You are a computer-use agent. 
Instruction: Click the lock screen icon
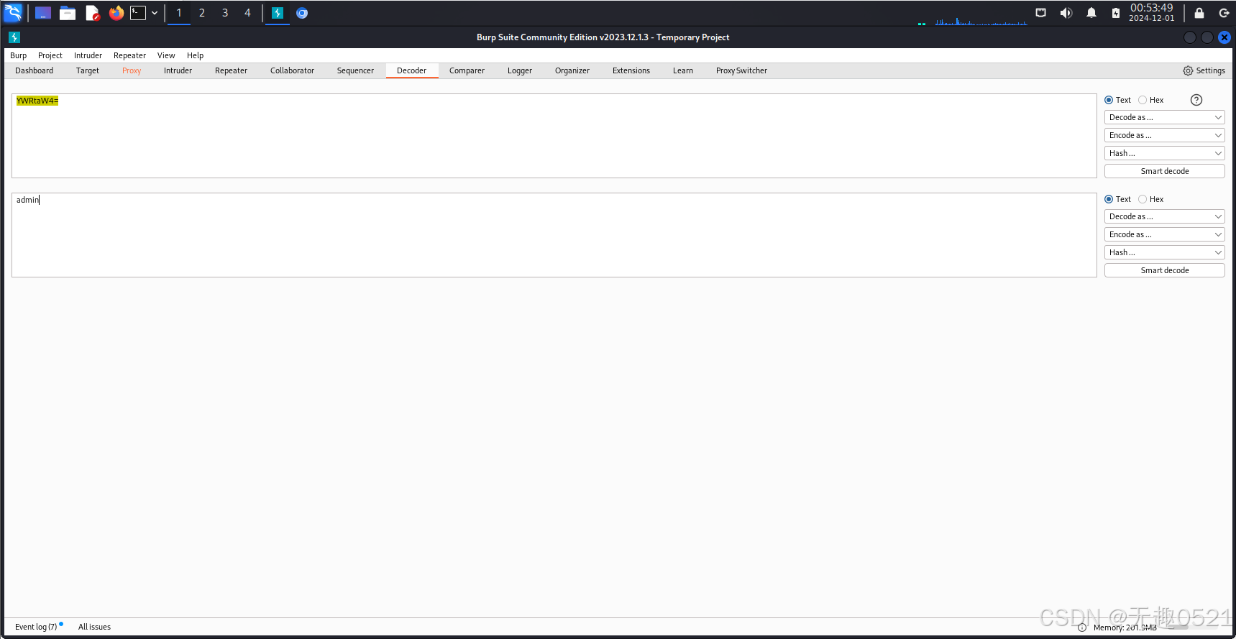coord(1199,13)
